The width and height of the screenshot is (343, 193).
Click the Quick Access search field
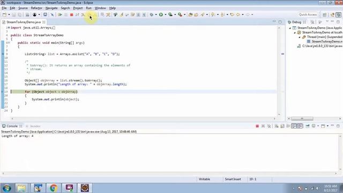pyautogui.click(x=308, y=14)
